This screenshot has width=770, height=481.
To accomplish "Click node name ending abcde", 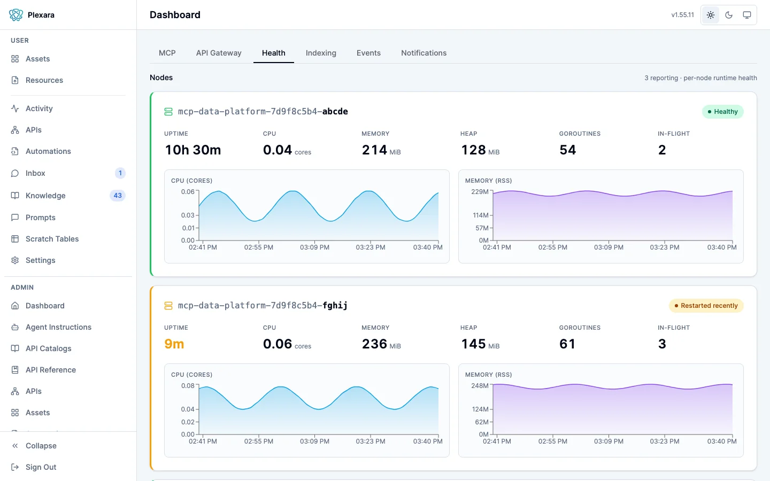I will click(263, 112).
